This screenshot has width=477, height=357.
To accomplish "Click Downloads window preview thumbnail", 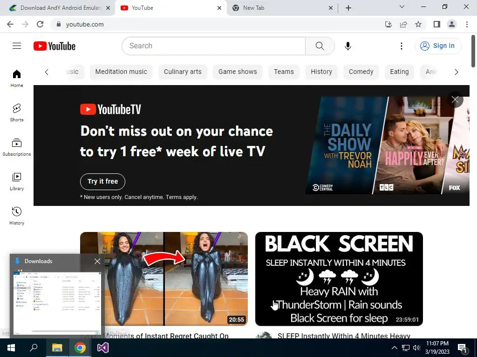I will 57,301.
